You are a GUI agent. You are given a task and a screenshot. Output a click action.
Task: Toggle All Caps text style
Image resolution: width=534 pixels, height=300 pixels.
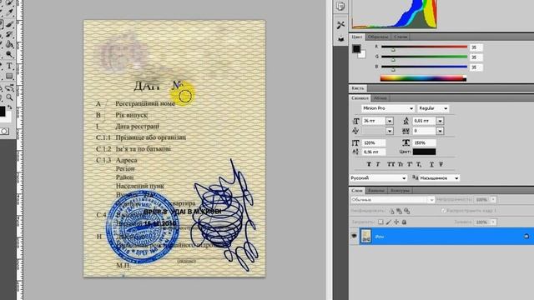pos(390,164)
